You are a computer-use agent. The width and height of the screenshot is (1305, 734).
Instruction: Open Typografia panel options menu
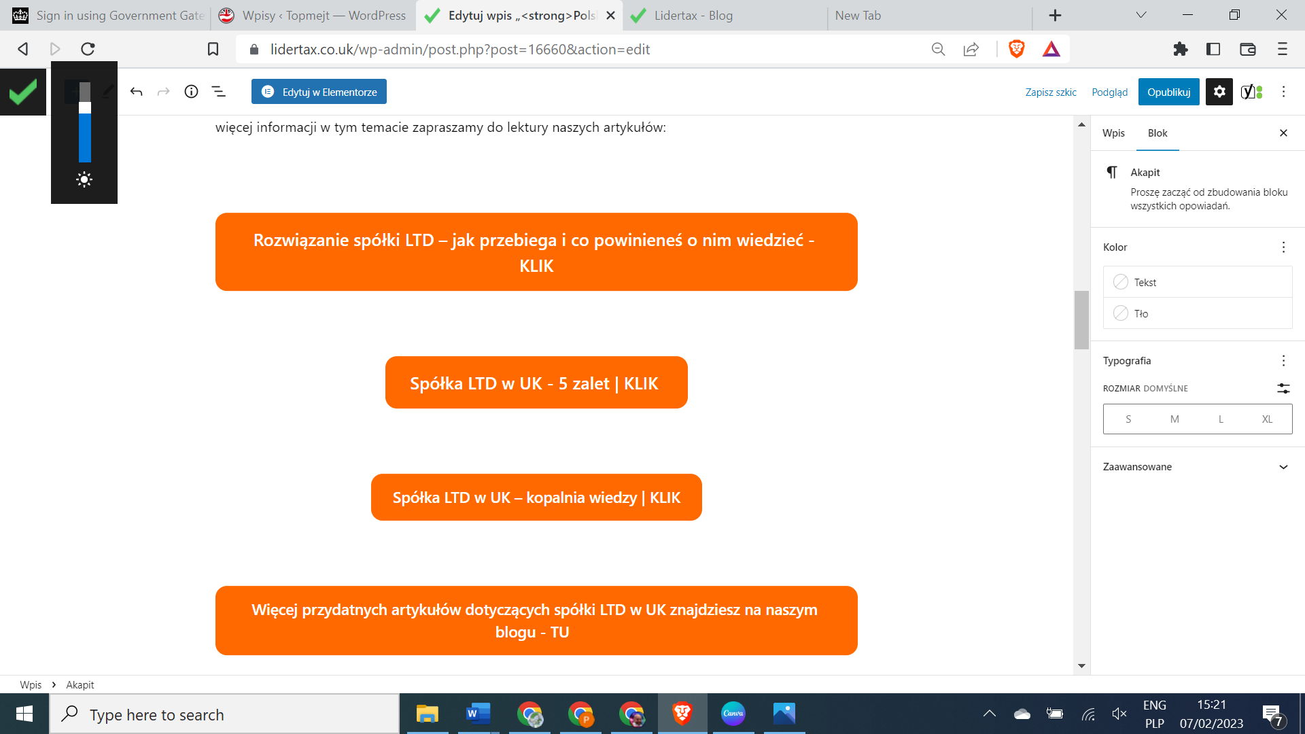click(x=1283, y=361)
